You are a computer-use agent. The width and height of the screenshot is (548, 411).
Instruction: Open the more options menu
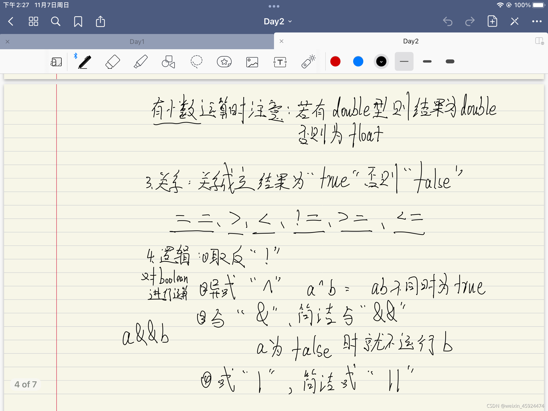click(537, 22)
